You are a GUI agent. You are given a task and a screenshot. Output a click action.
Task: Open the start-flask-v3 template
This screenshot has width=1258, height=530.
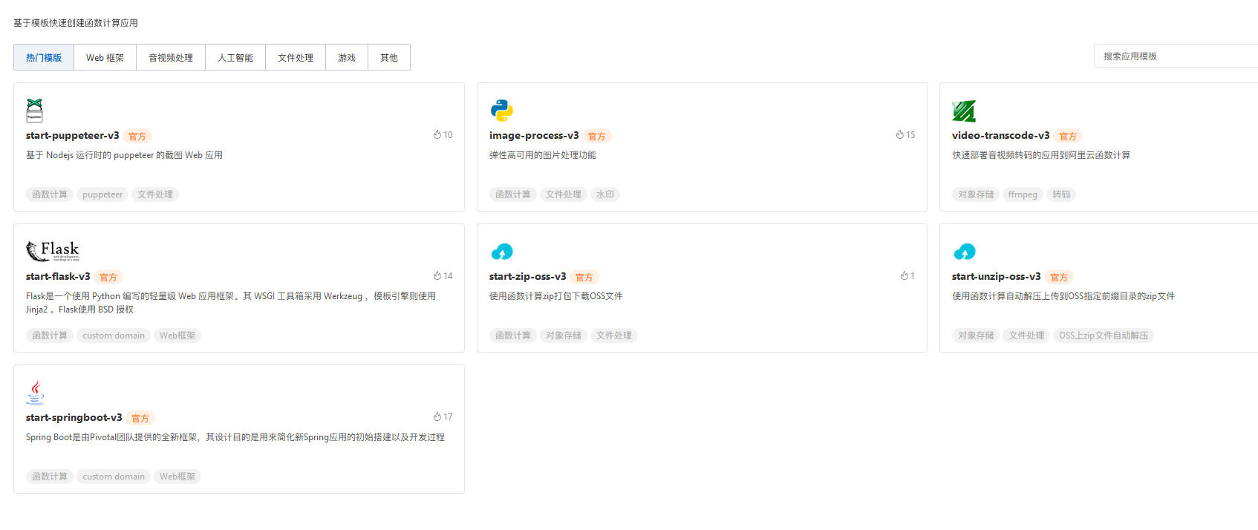pyautogui.click(x=58, y=276)
